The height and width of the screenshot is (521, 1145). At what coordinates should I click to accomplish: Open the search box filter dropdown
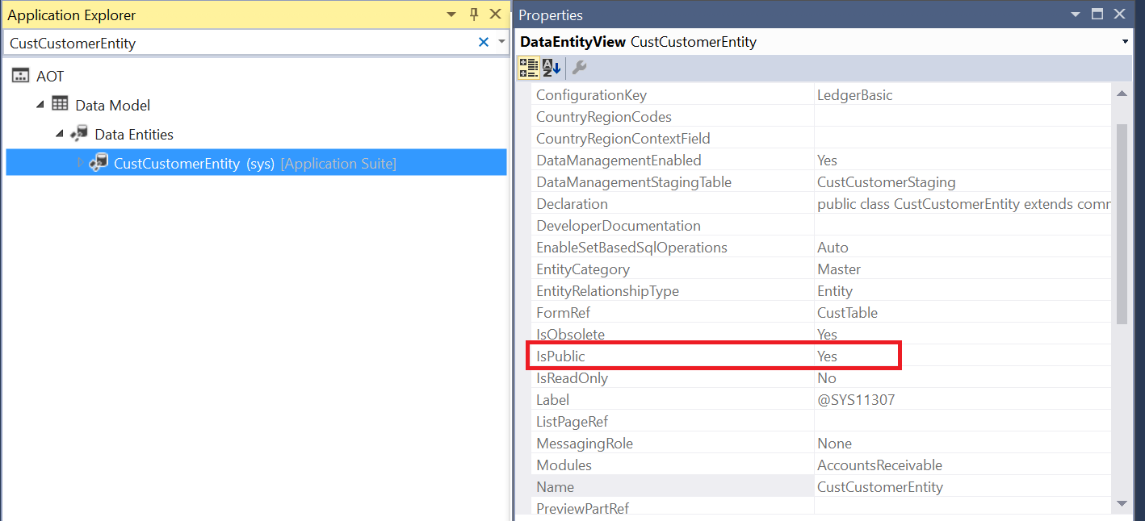point(501,42)
